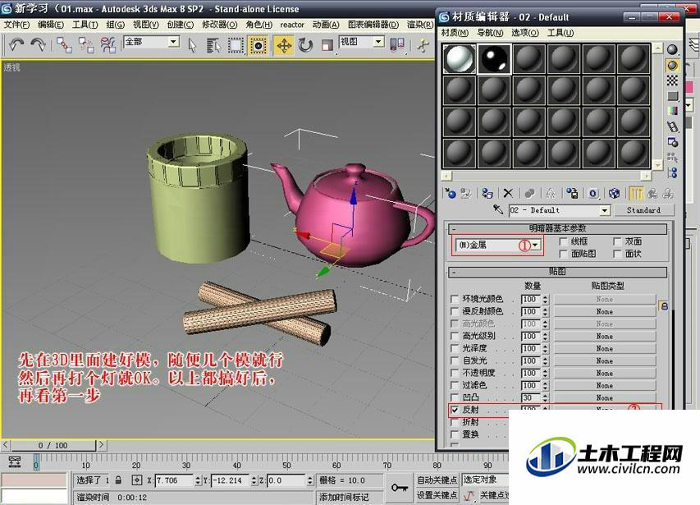The image size is (700, 505).
Task: Open the (M)金属 shader type dropdown
Action: pos(535,245)
